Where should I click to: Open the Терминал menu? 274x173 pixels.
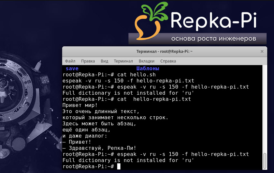click(x=123, y=61)
